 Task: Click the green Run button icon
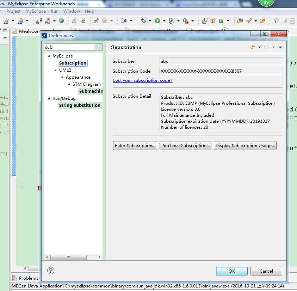tap(157, 21)
